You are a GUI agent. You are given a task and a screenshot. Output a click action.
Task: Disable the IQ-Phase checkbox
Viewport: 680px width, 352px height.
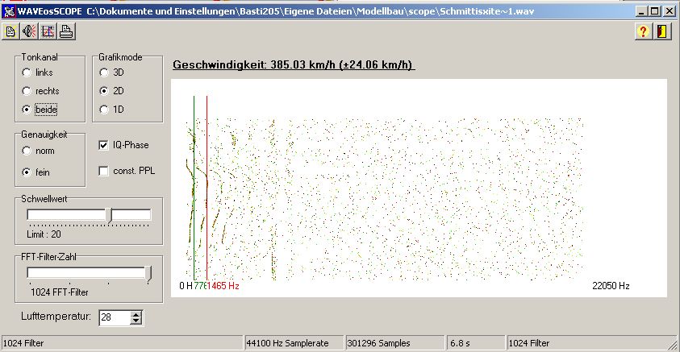point(103,145)
